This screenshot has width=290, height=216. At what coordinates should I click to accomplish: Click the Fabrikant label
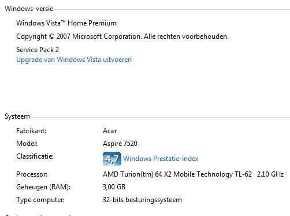[31, 131]
